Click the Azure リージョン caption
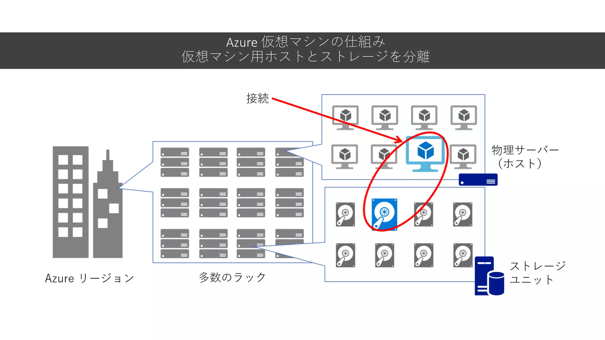Viewport: 605px width, 340px height. pyautogui.click(x=90, y=278)
